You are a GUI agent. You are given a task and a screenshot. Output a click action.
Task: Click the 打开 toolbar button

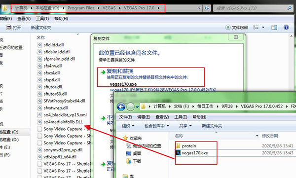coord(14,28)
